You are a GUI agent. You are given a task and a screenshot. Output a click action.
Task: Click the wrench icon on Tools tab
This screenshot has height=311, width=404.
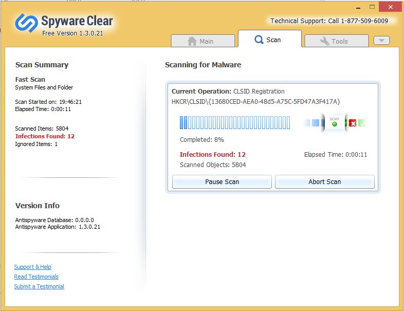click(324, 41)
